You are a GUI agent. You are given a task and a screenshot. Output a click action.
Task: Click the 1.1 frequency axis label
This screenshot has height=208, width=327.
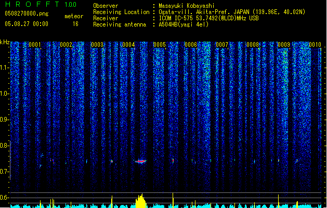[4, 68]
